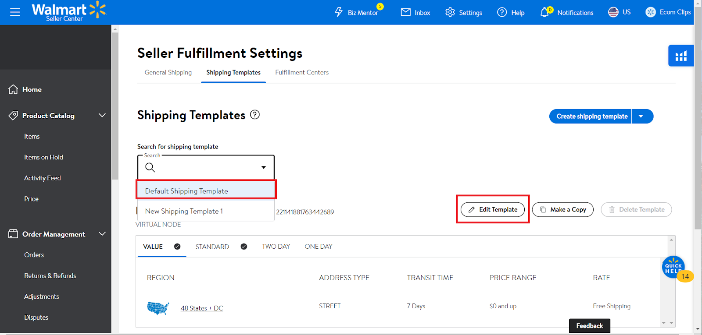Click the Walmart Seller Center logo

point(69,12)
